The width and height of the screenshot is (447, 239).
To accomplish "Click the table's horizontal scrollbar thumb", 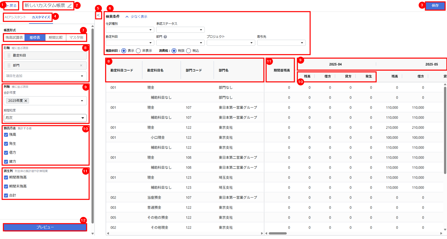I will coord(277,233).
